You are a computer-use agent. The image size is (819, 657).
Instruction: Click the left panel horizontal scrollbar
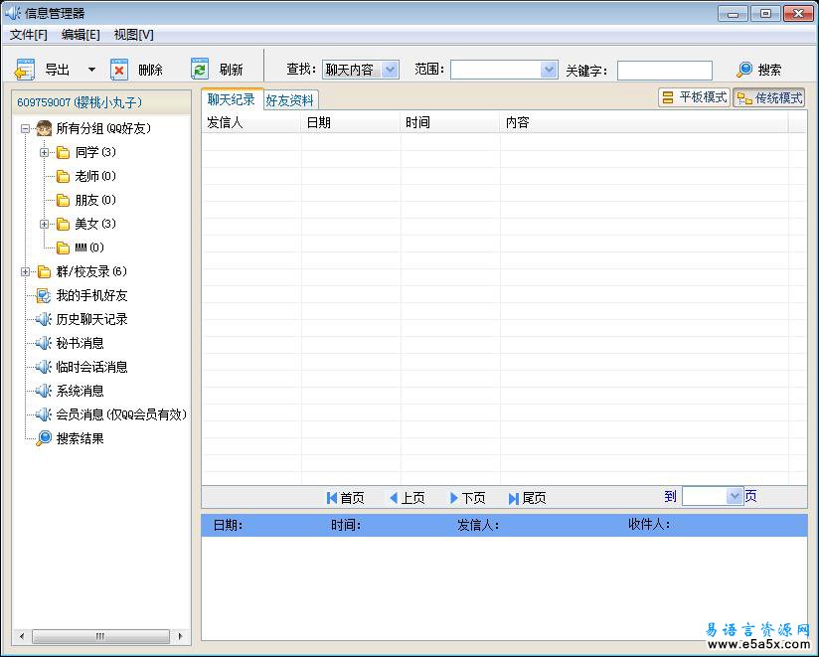(x=99, y=636)
